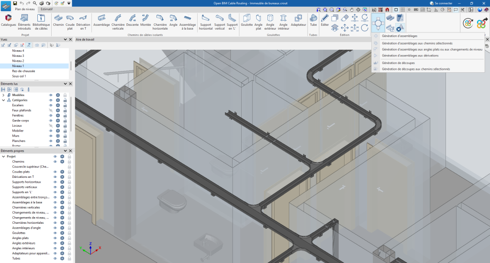The height and width of the screenshot is (263, 490).
Task: Open Bibliothèque de câbles
Action: [x=41, y=21]
